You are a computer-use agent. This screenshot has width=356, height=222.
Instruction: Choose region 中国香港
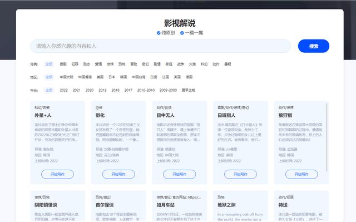click(85, 77)
